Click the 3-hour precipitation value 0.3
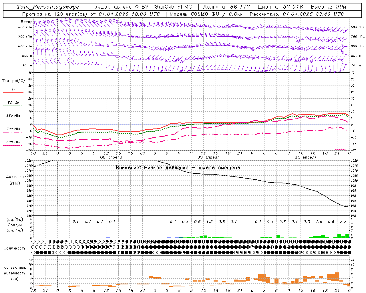Image resolution: width=366 pixels, height=293 pixels. (185, 222)
